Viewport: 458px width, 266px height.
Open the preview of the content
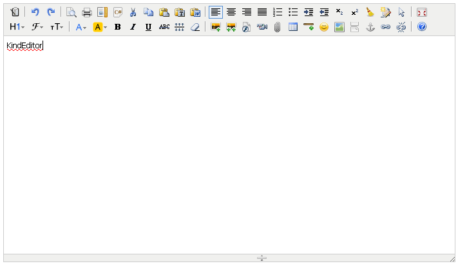pyautogui.click(x=72, y=12)
